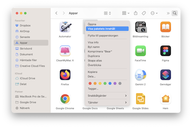Open the ellipsis action menu dropdown
Screen dimensions: 192x128
[x=154, y=13]
